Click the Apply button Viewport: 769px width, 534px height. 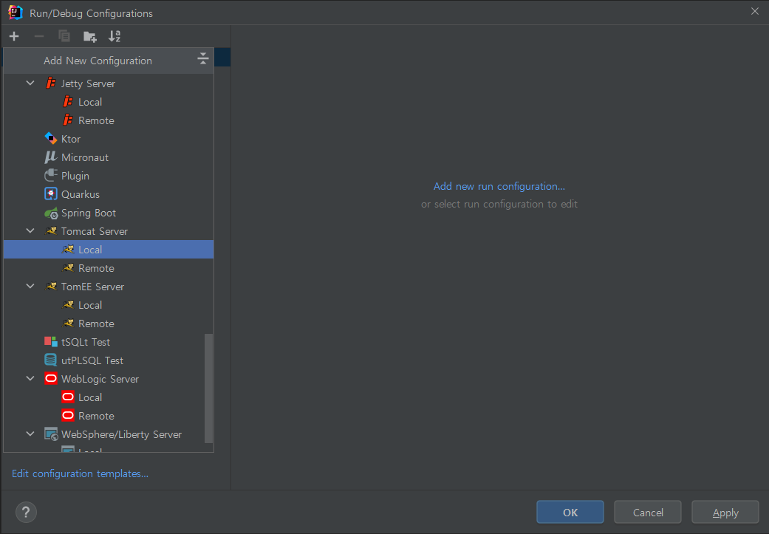pos(725,513)
